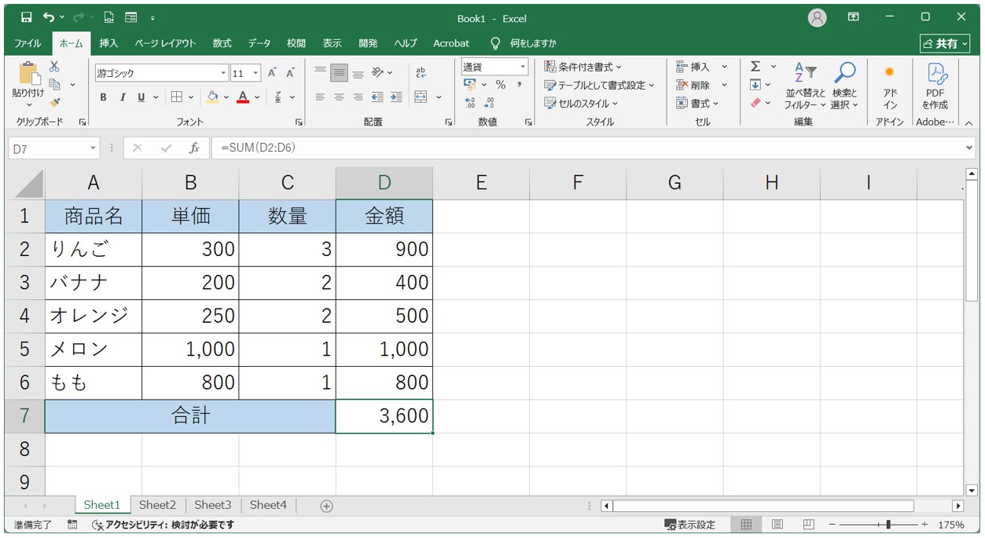Viewport: 985px width, 538px height.
Task: Open the 通貨 number format dropdown
Action: point(522,67)
